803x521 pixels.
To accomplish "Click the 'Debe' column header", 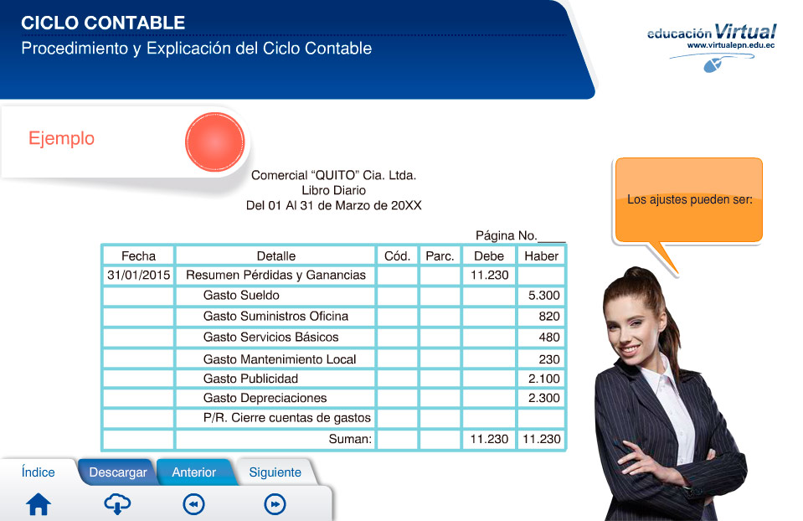I will tap(488, 255).
